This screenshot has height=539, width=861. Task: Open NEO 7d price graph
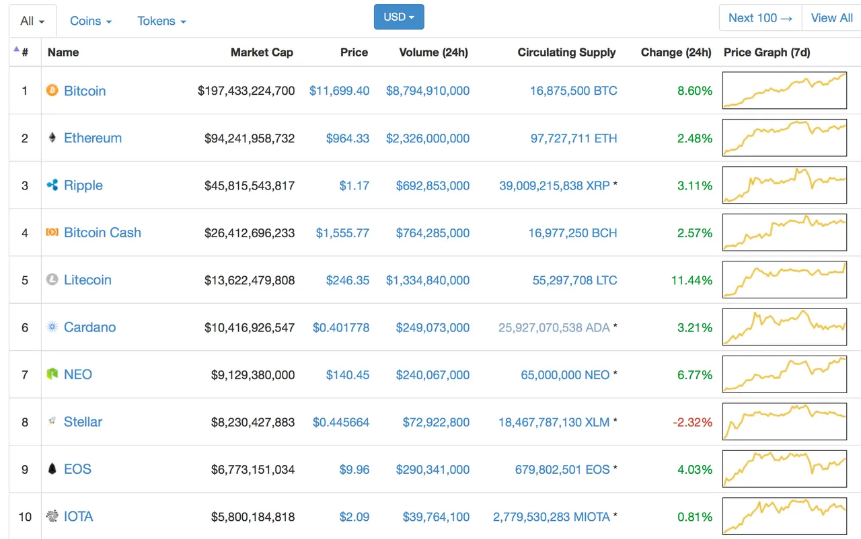point(784,374)
